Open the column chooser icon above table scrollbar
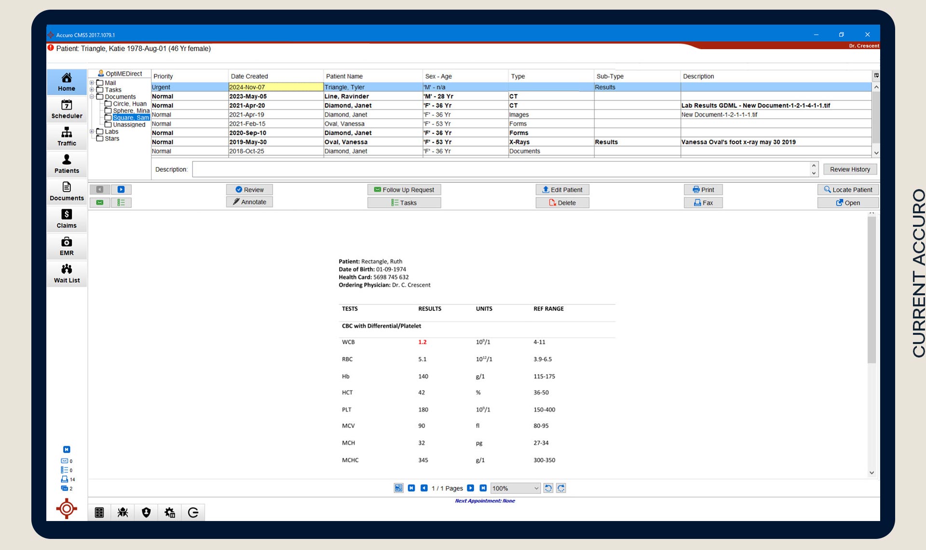926x550 pixels. tap(876, 76)
